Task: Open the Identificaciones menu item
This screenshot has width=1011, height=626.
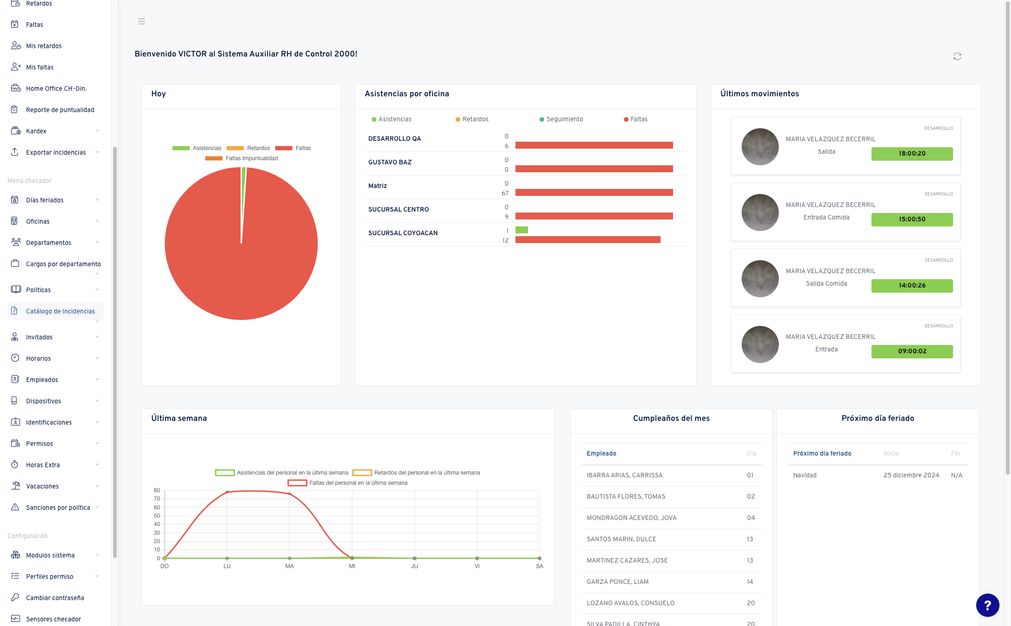Action: click(x=56, y=422)
